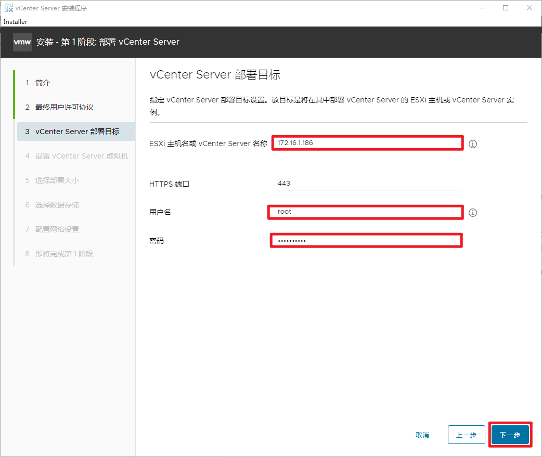Image resolution: width=542 pixels, height=457 pixels.
Task: Select step 3 vCenter Server 部署目标
Action: click(x=77, y=132)
